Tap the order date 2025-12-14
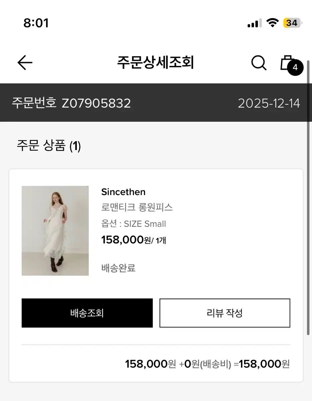Viewport: 312px width, 401px height. pyautogui.click(x=269, y=103)
